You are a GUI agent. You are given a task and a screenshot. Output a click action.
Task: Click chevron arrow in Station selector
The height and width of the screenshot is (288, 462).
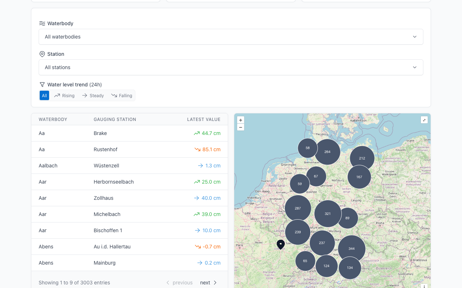click(x=415, y=67)
